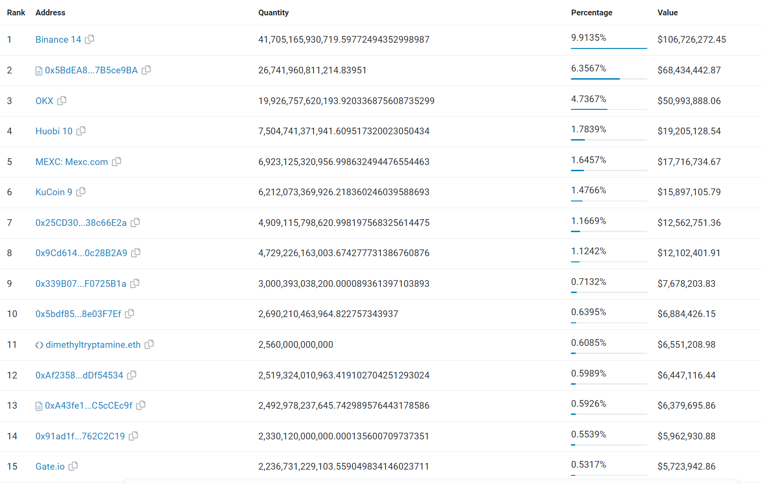Select value $5,723,942.86
This screenshot has height=484, width=761.
click(x=687, y=466)
